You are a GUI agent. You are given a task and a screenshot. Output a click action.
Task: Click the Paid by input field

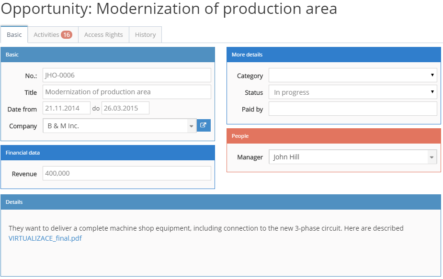point(353,109)
